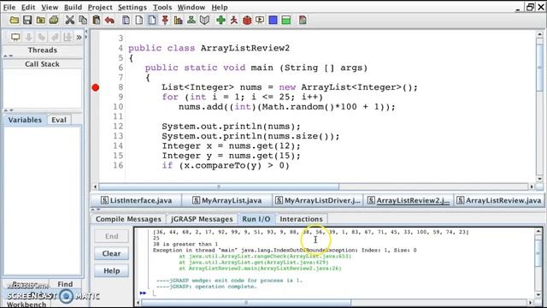
Task: Toggle line numbers toolbar icon
Action: [x=152, y=21]
